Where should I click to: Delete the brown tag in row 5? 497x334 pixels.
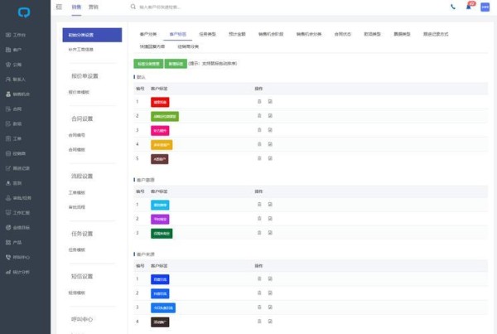(259, 158)
